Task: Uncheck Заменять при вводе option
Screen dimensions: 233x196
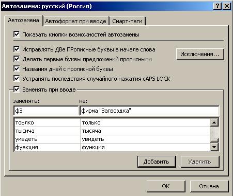Action: 17,89
